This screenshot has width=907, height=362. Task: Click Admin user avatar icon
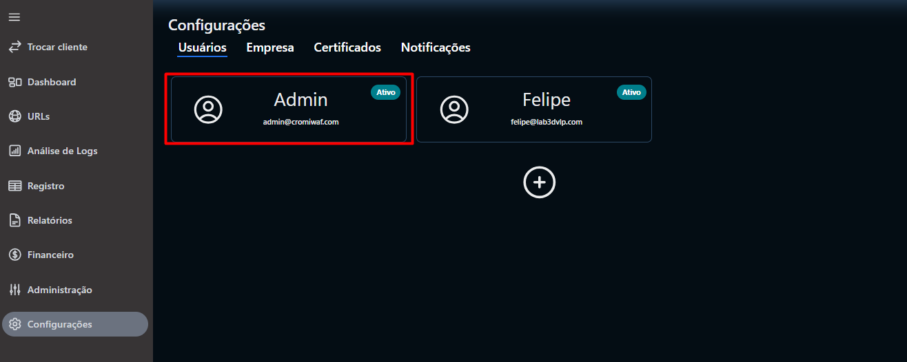pos(208,109)
